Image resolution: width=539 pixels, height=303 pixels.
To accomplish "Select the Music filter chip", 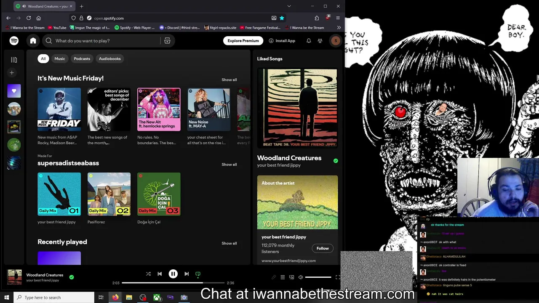I will point(60,59).
